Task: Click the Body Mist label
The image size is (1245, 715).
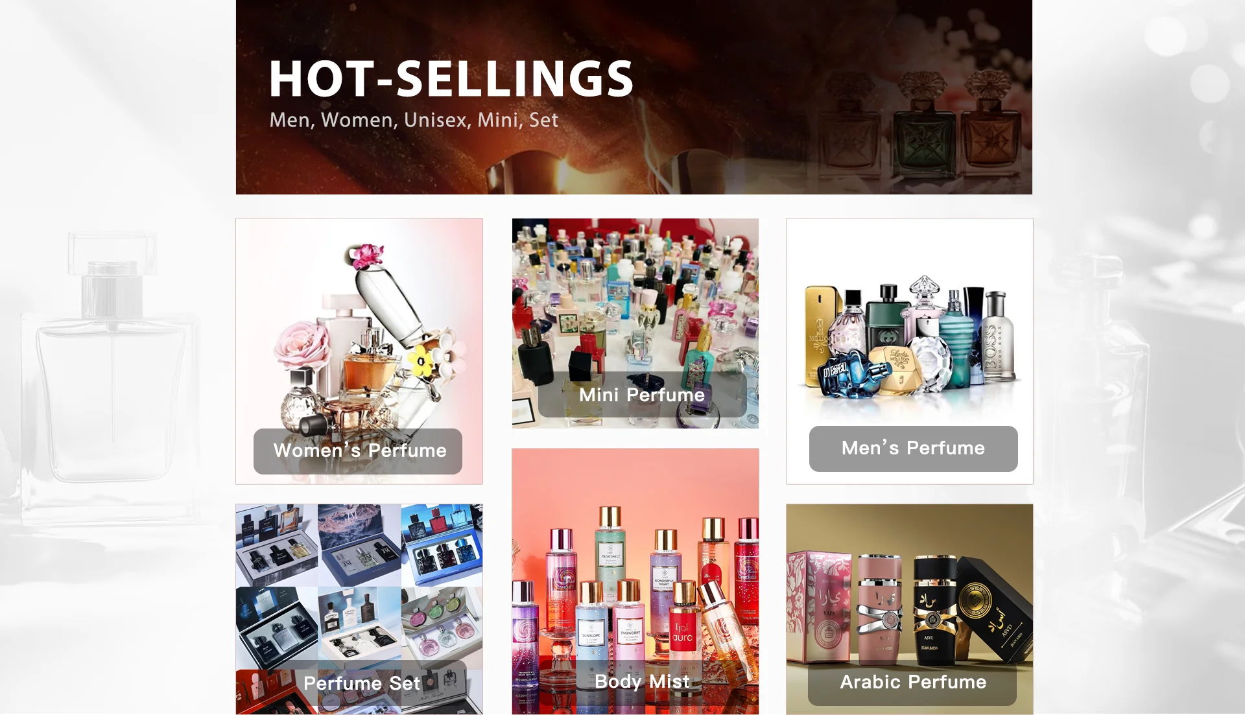Action: pyautogui.click(x=642, y=682)
